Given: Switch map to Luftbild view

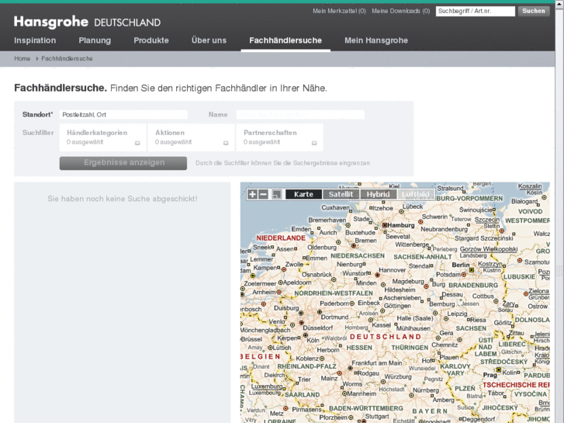Looking at the screenshot, I should (x=416, y=194).
